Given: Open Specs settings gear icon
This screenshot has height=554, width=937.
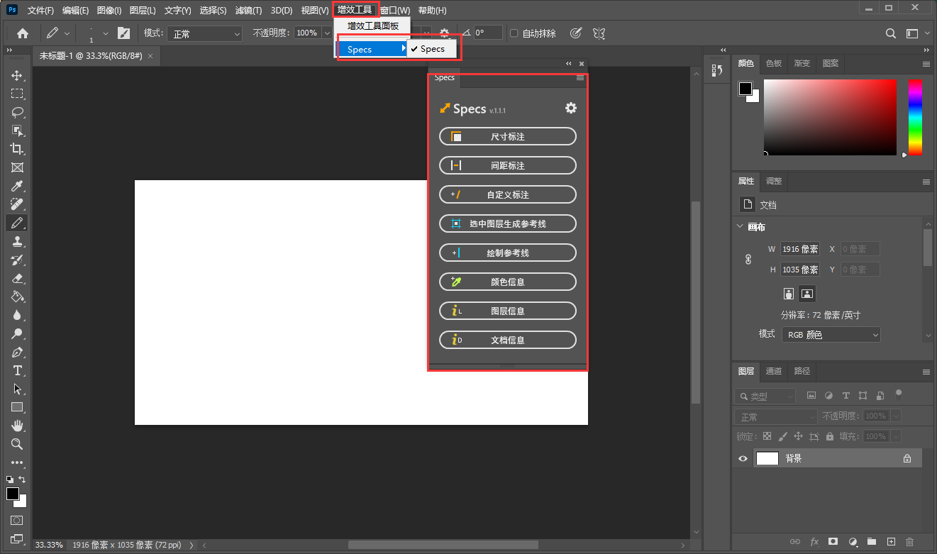Looking at the screenshot, I should [570, 108].
